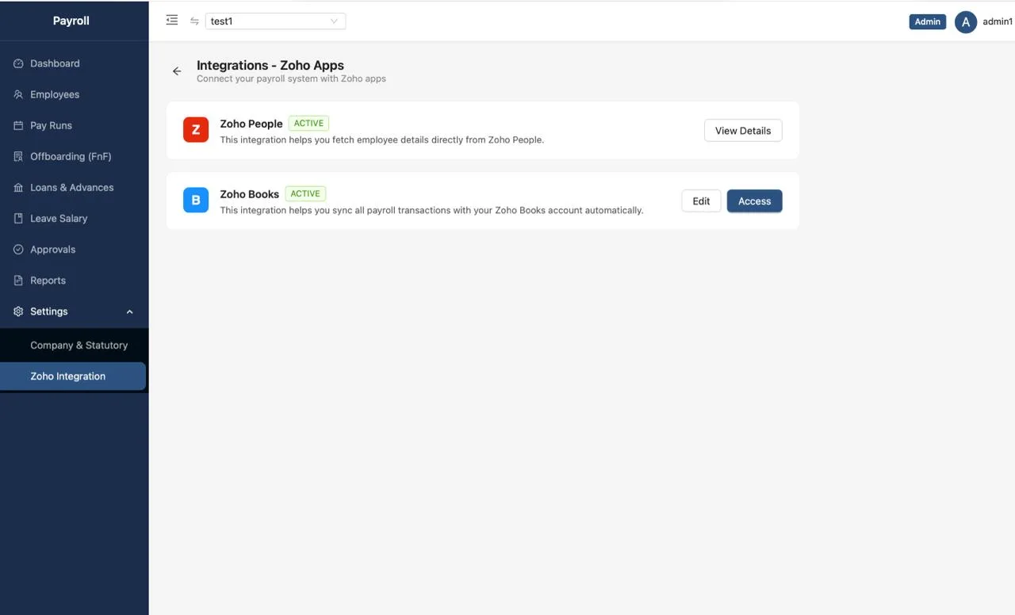Go to Employees section
Screen dimensions: 1015x615
click(74, 94)
